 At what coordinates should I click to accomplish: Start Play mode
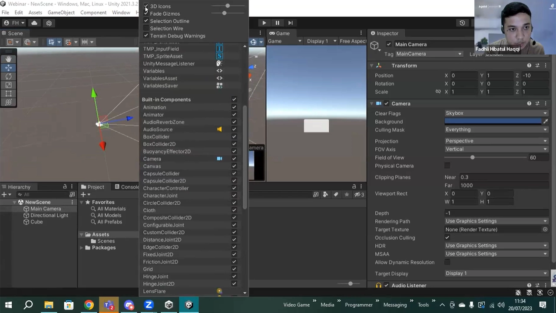click(x=264, y=23)
